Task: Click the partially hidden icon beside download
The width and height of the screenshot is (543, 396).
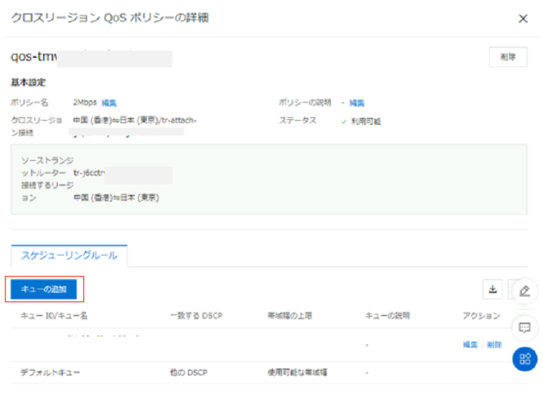Action: (x=510, y=289)
